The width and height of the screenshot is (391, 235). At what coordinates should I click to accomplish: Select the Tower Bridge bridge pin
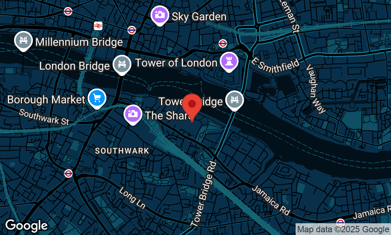[x=234, y=101]
